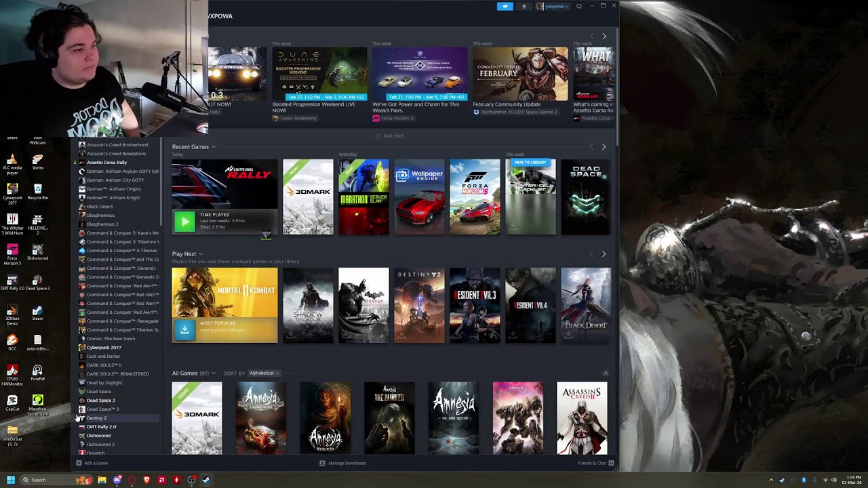Select Resident Evil 4 cover in Play Next
The width and height of the screenshot is (868, 488).
530,305
